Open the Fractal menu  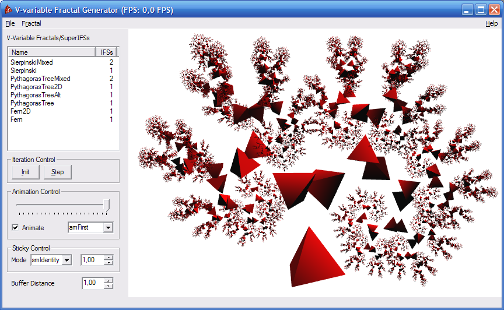coord(32,23)
